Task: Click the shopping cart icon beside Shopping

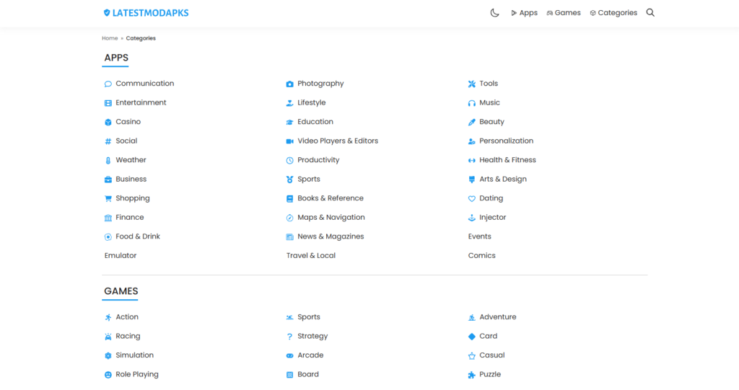Action: coord(108,199)
